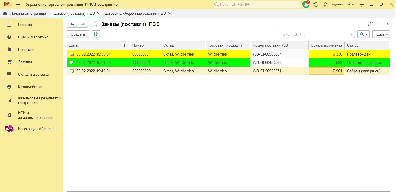Click the Склад и доставка grid icon

pyautogui.click(x=9, y=75)
